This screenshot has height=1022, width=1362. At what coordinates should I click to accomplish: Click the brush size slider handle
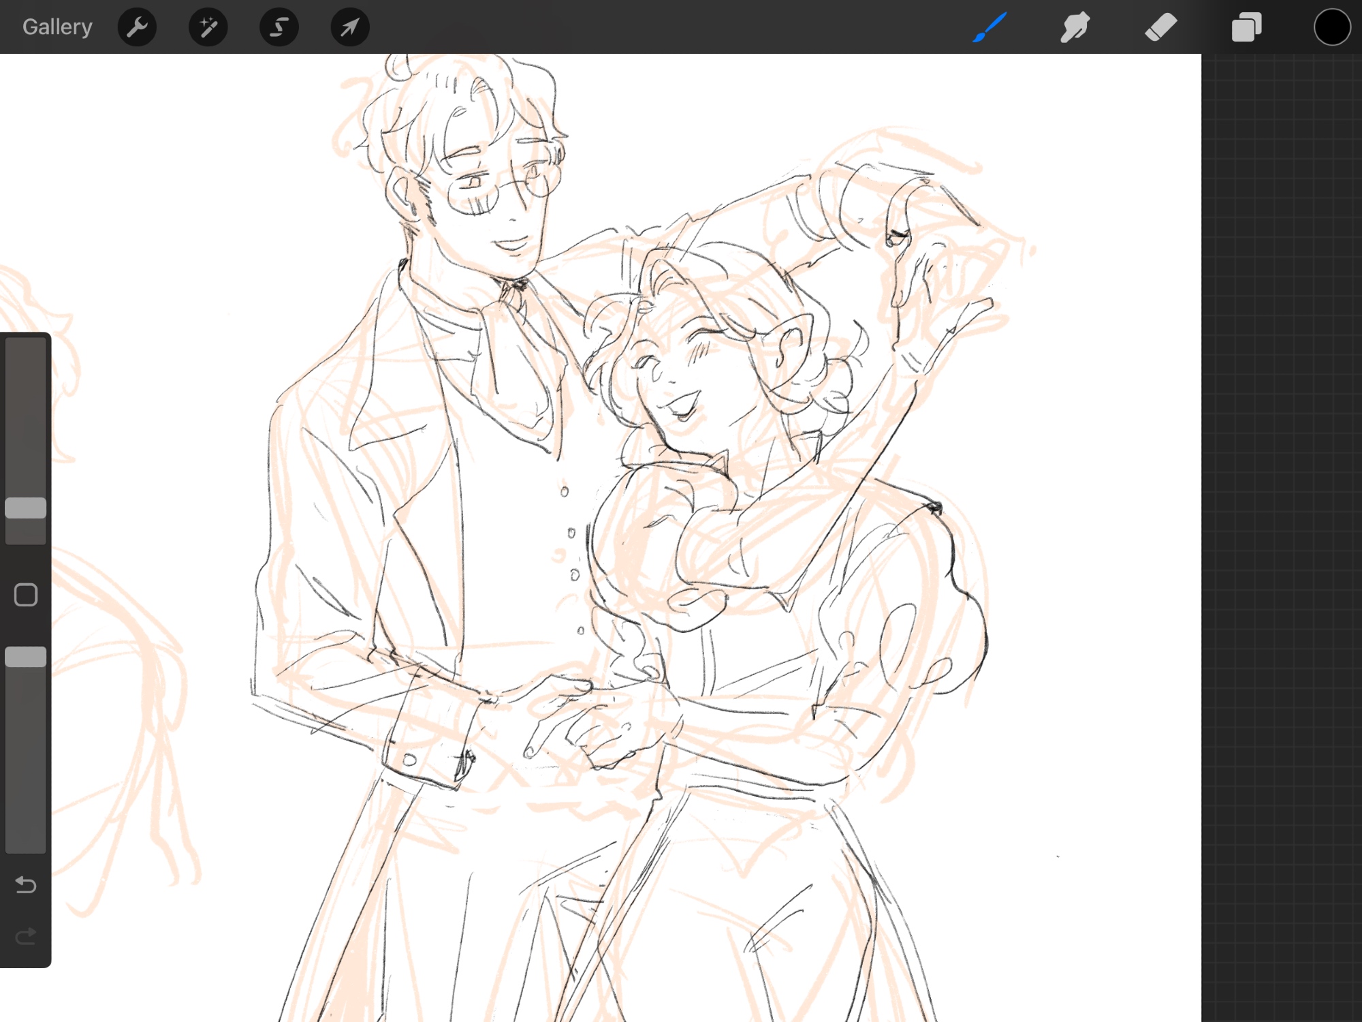coord(26,508)
